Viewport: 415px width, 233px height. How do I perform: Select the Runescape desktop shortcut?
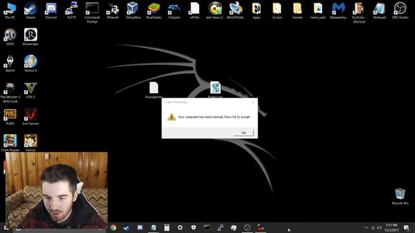tap(30, 37)
